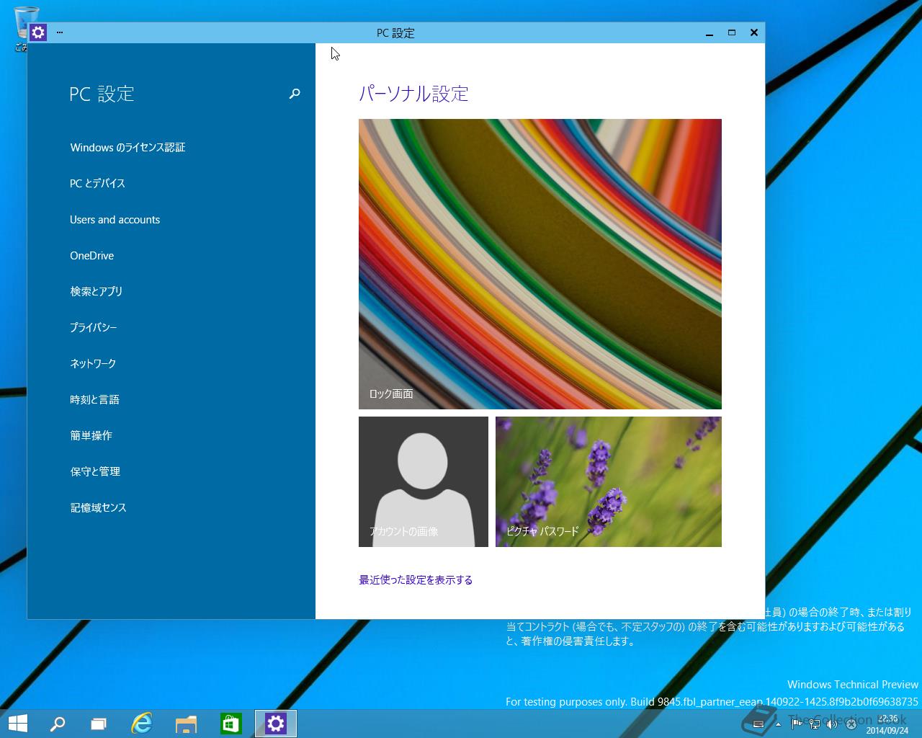This screenshot has height=738, width=922.
Task: Open the Windows Start button
Action: (x=18, y=724)
